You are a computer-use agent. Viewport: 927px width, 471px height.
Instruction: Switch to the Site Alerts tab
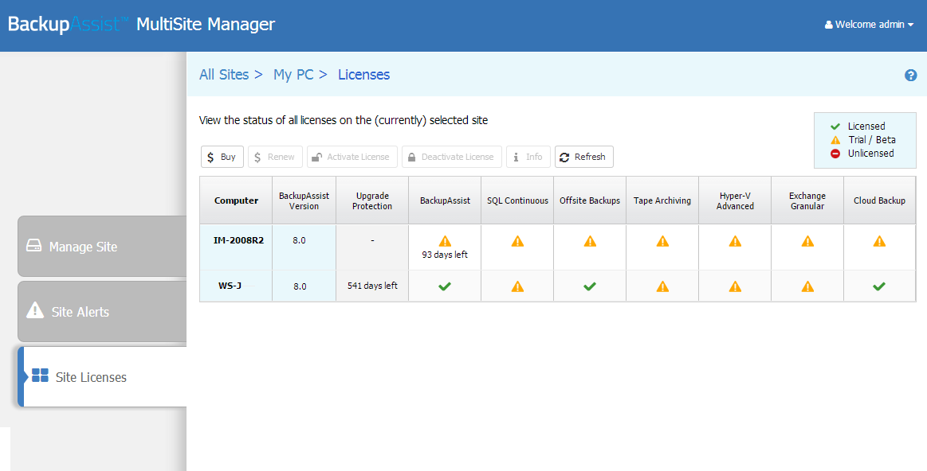[102, 311]
